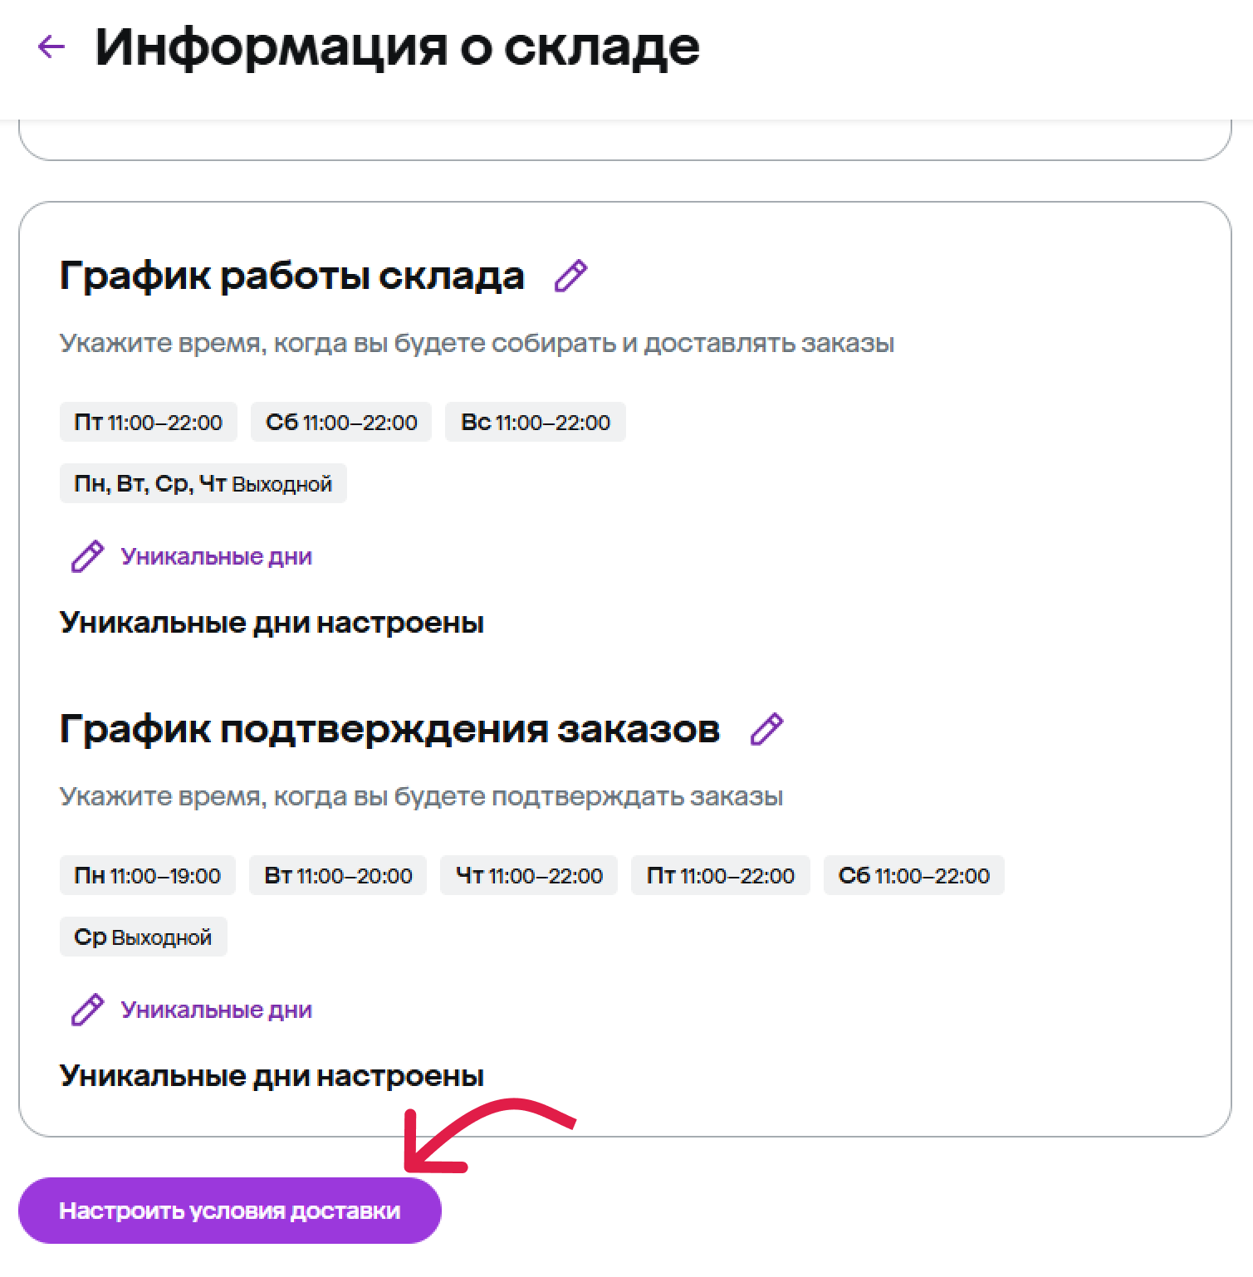Click the Пн, Вт, Ср, Чт Выходной chip

[203, 483]
